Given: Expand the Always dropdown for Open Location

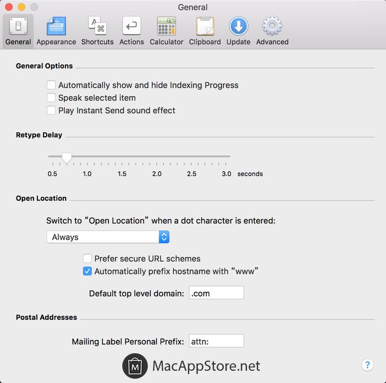Looking at the screenshot, I should 108,237.
